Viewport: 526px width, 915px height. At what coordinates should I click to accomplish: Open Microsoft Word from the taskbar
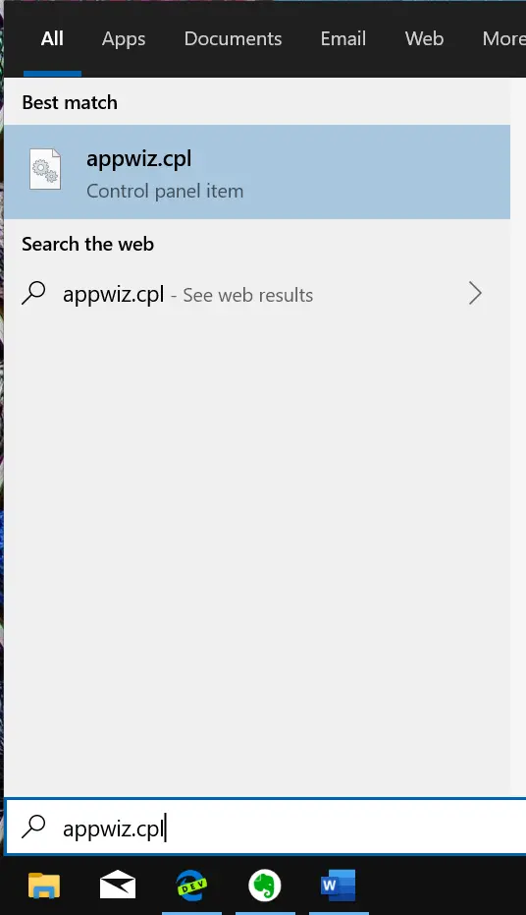point(338,885)
